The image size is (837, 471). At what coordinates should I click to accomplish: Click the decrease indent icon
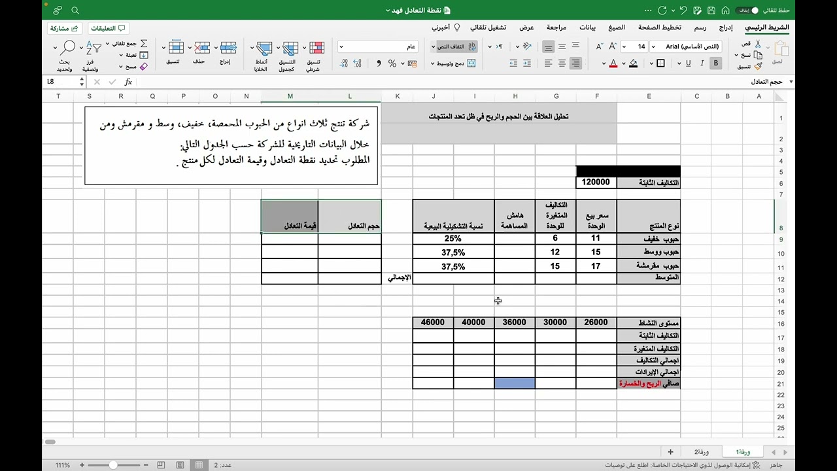point(513,63)
